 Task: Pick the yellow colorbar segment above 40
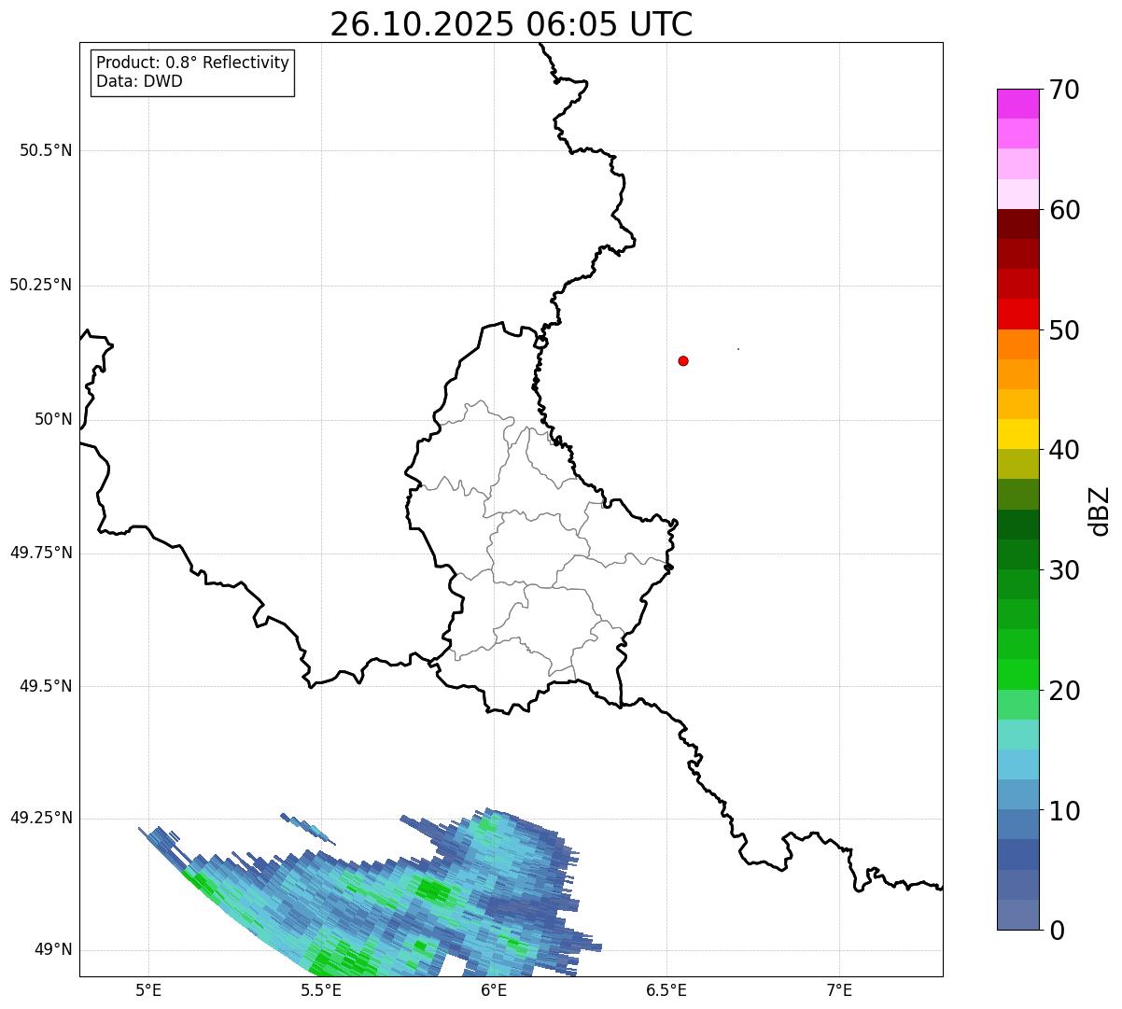[1017, 434]
